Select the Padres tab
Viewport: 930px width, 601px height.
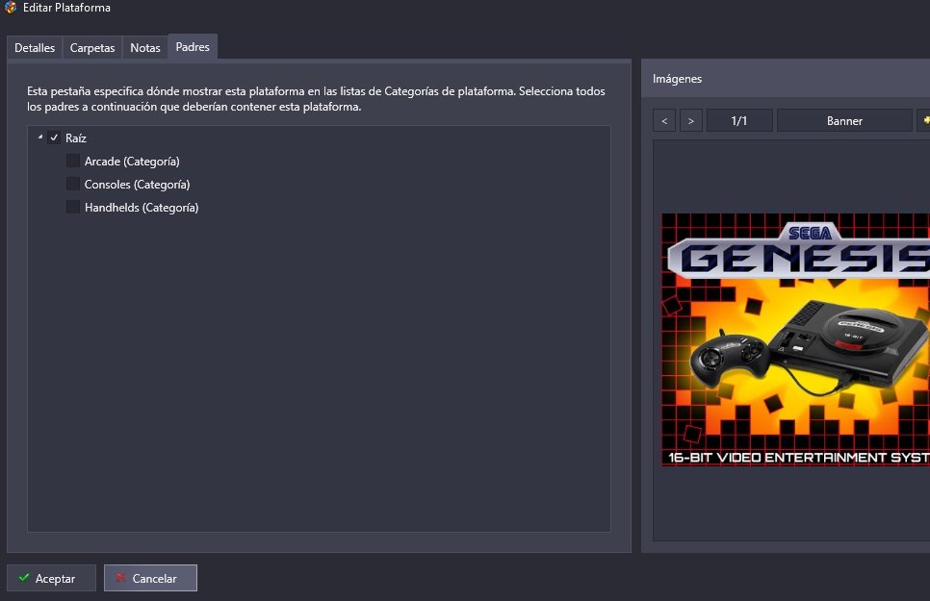tap(193, 46)
